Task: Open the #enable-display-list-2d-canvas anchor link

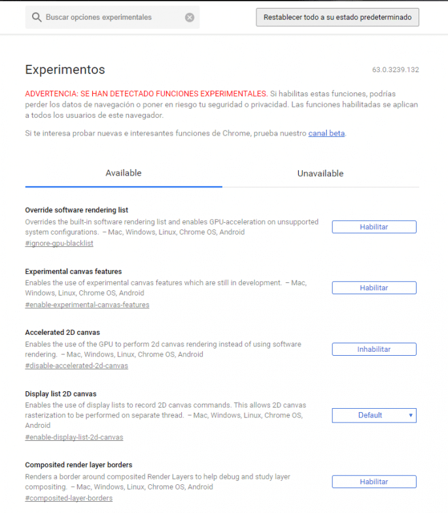Action: [74, 437]
